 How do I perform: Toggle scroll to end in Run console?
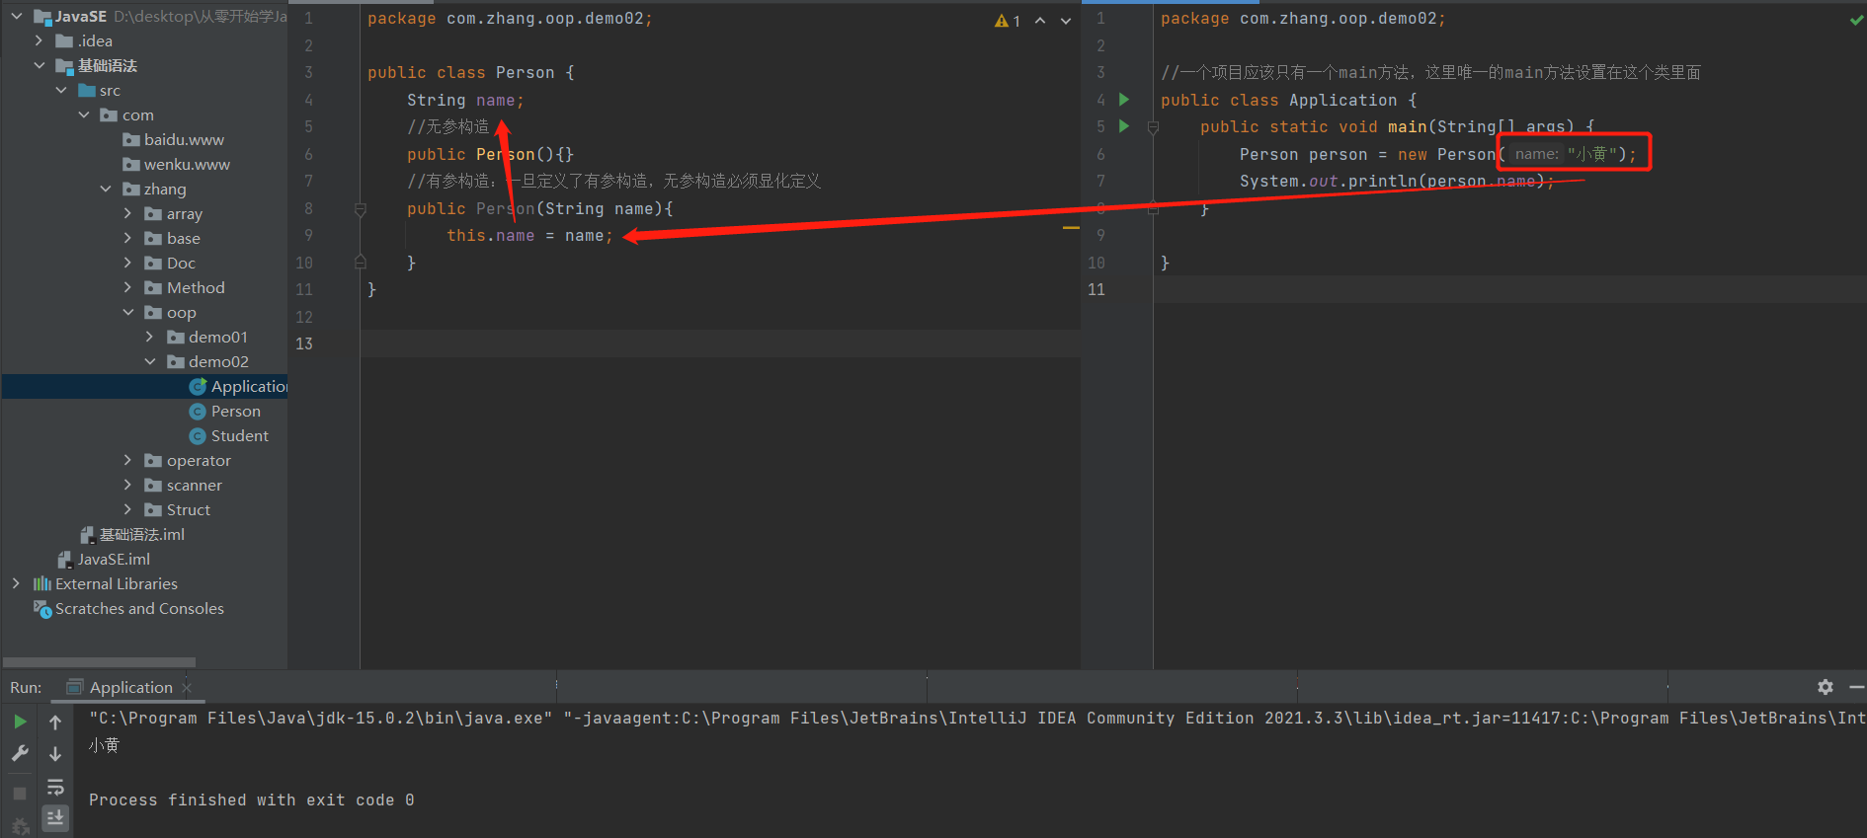click(55, 817)
